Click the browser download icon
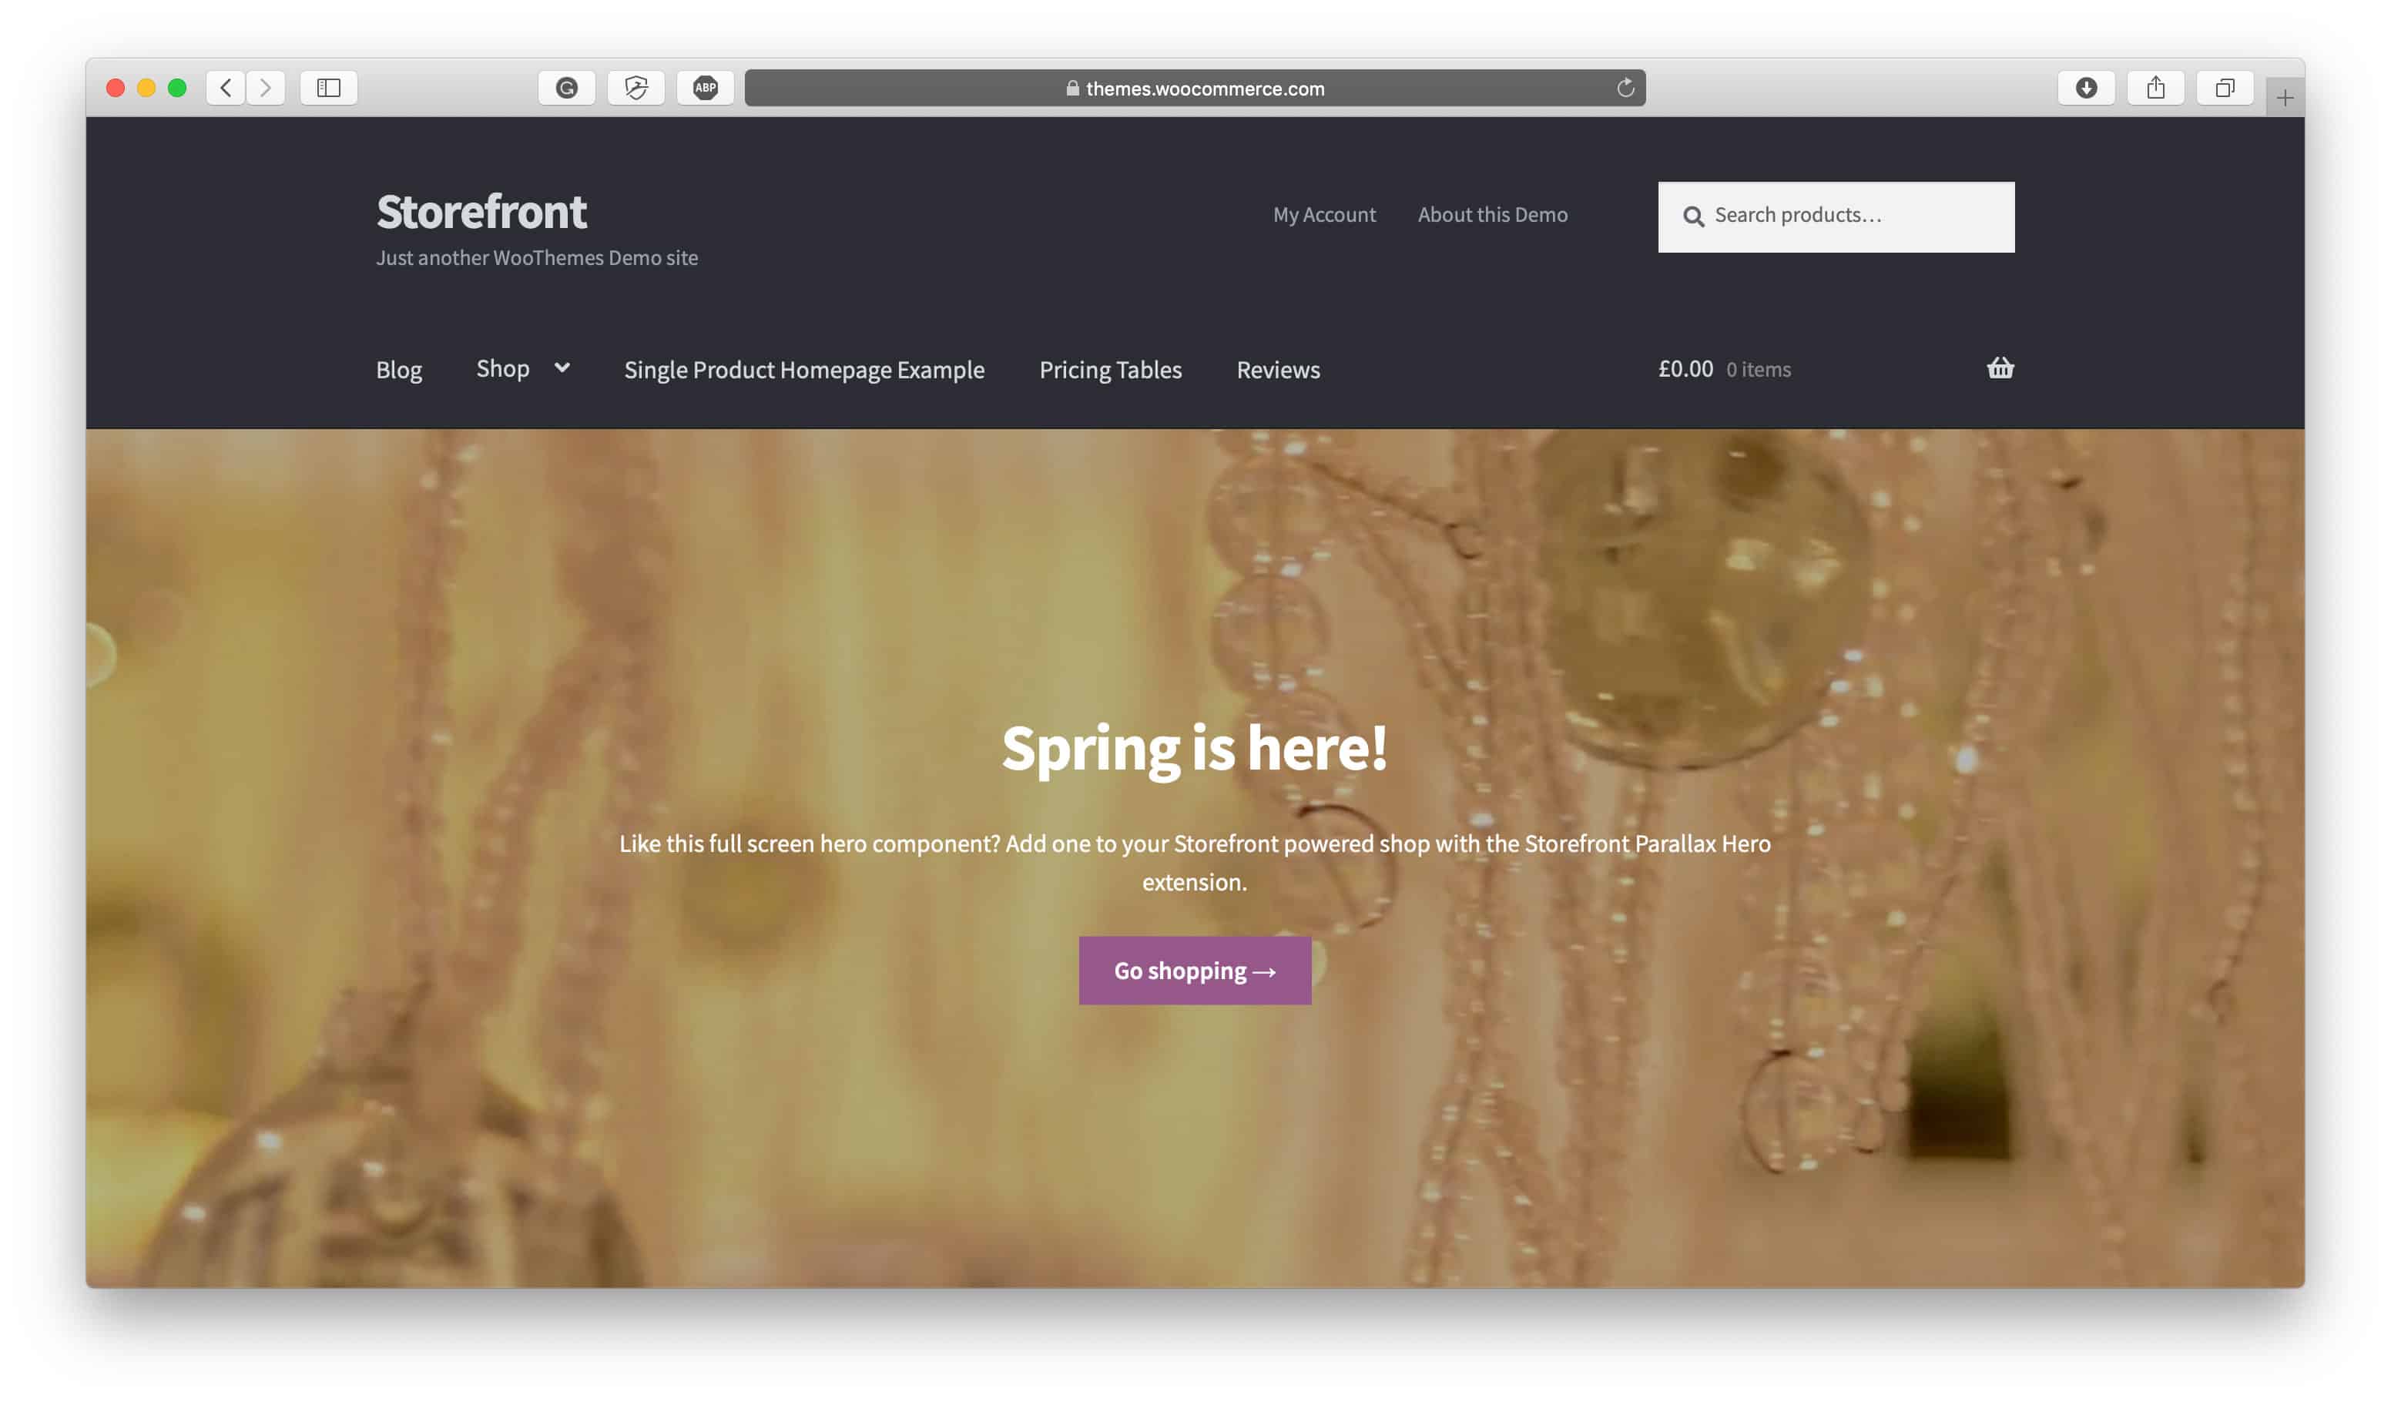 (2086, 87)
